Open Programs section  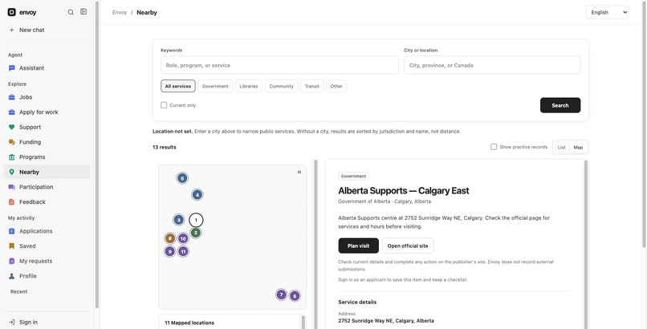47,157
